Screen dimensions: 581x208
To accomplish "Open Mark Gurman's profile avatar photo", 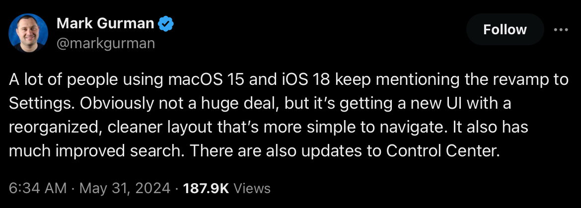I will coord(28,33).
